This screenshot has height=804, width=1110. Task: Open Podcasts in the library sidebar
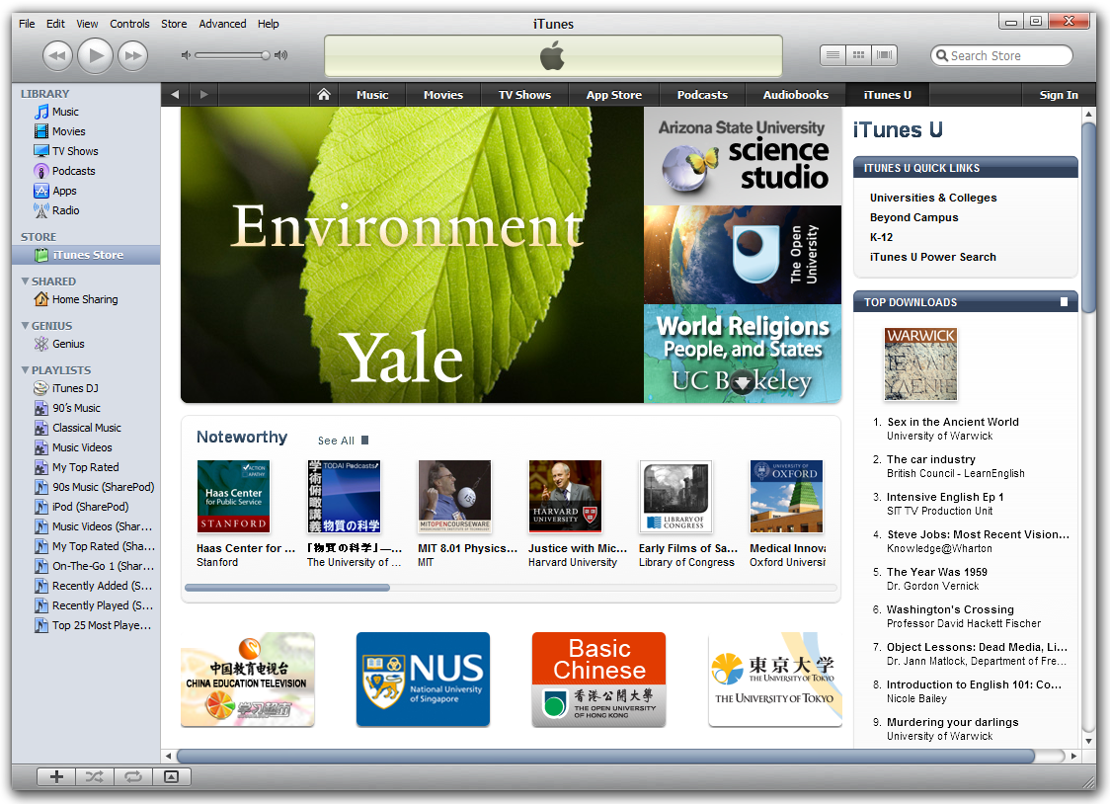tap(74, 171)
